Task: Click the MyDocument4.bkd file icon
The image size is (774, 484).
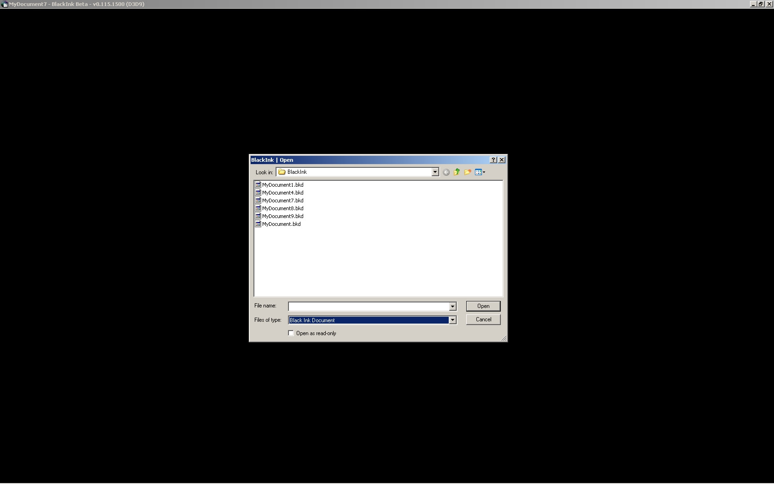Action: pos(258,193)
